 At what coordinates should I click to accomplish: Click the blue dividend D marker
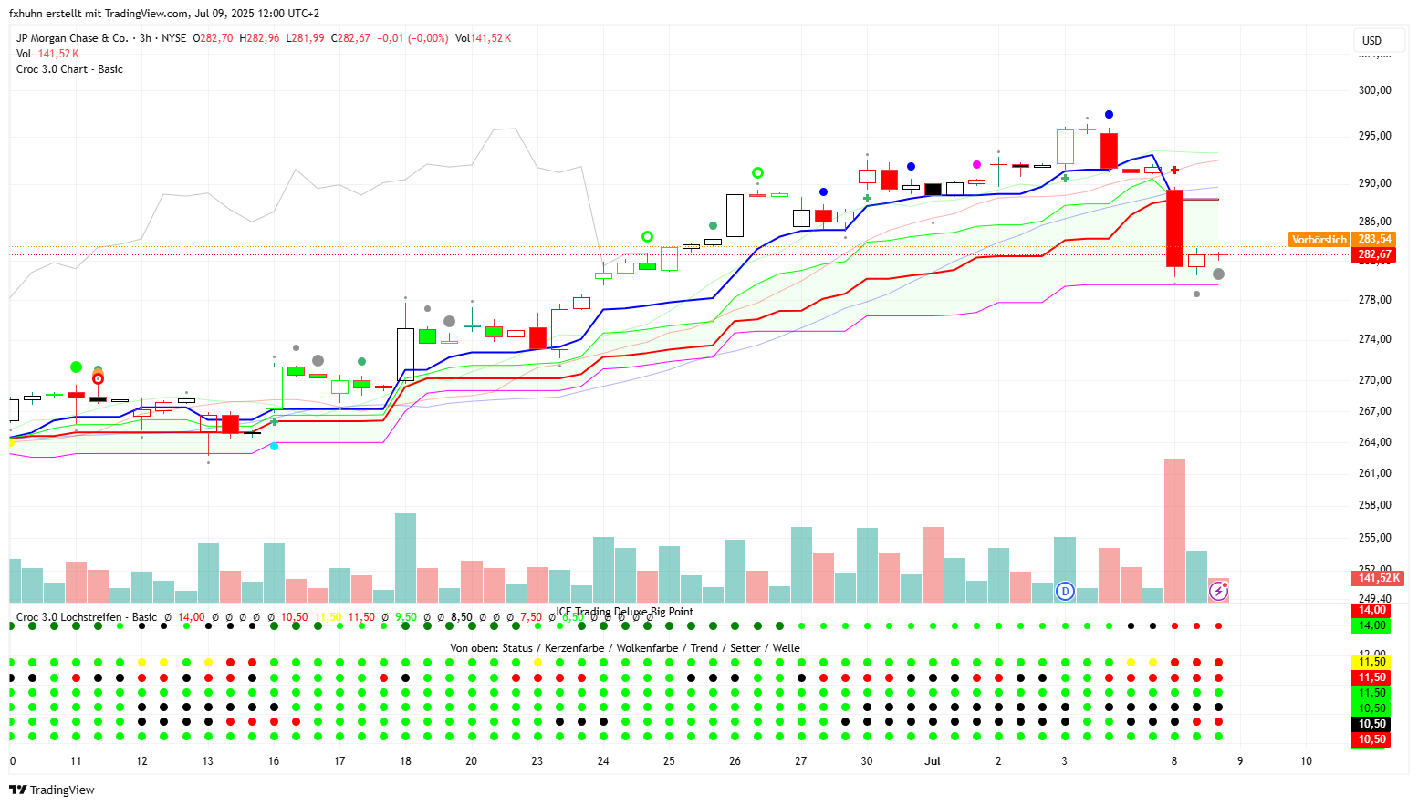pos(1064,592)
